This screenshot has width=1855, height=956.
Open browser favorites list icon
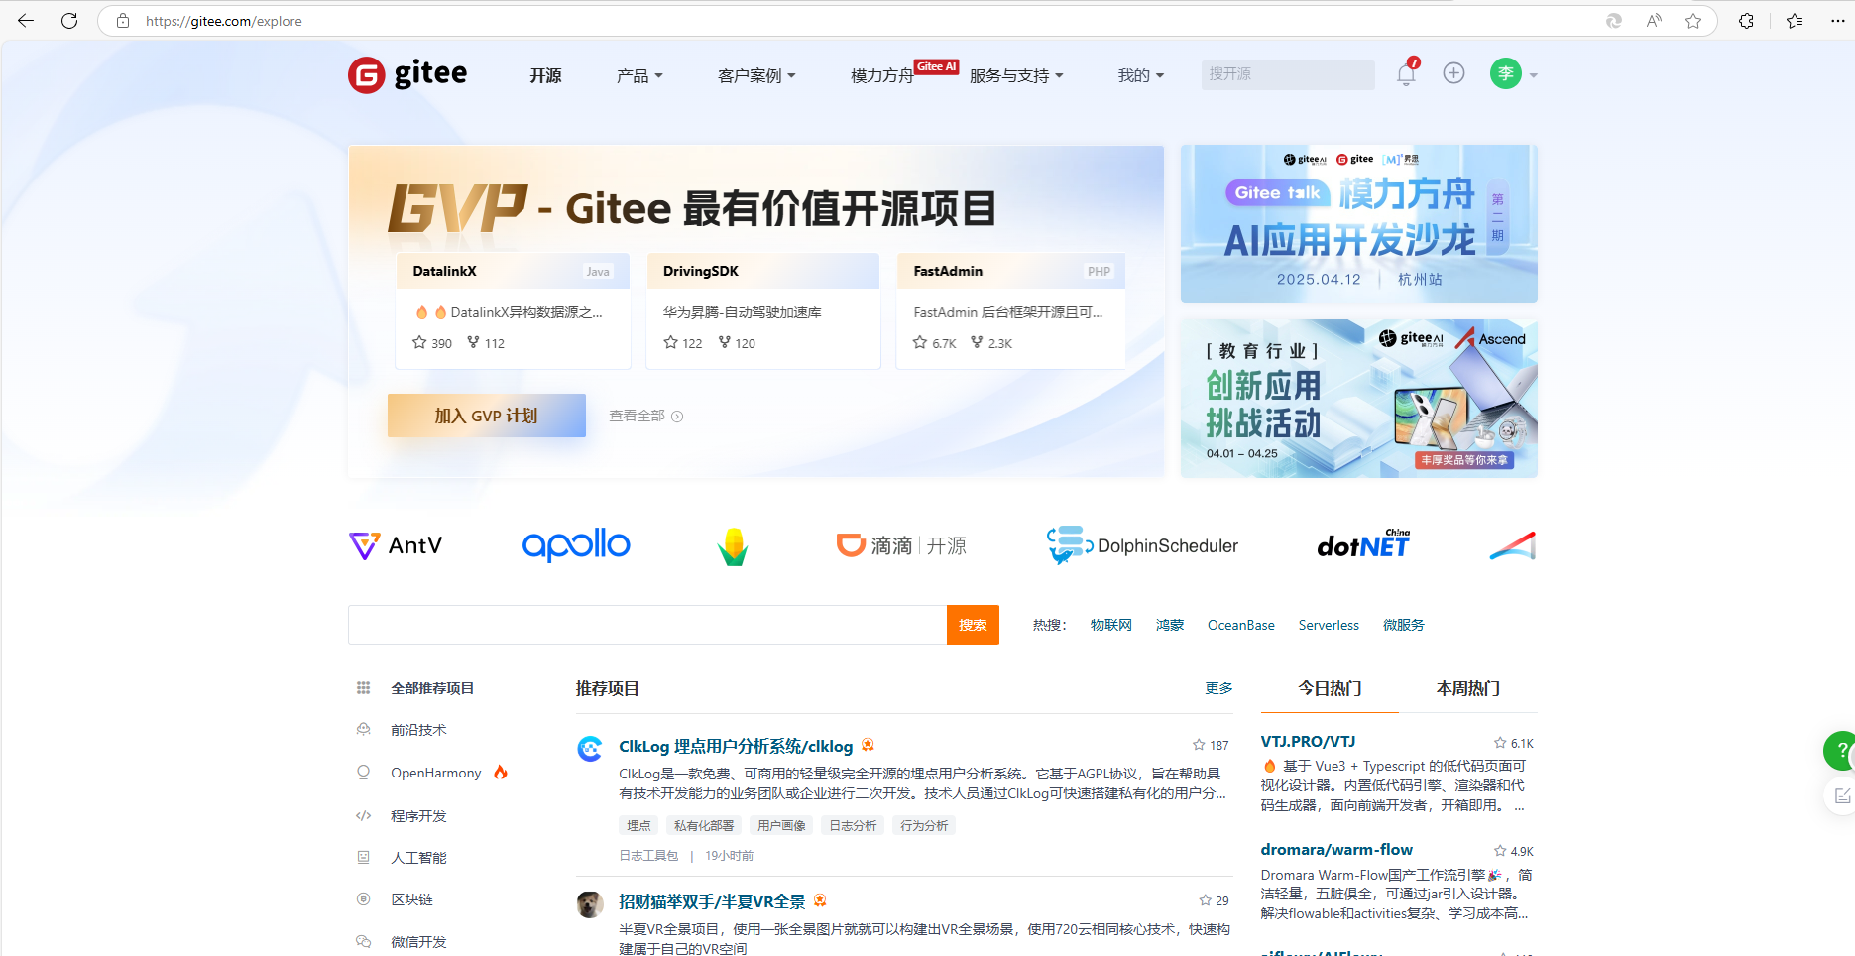1795,21
